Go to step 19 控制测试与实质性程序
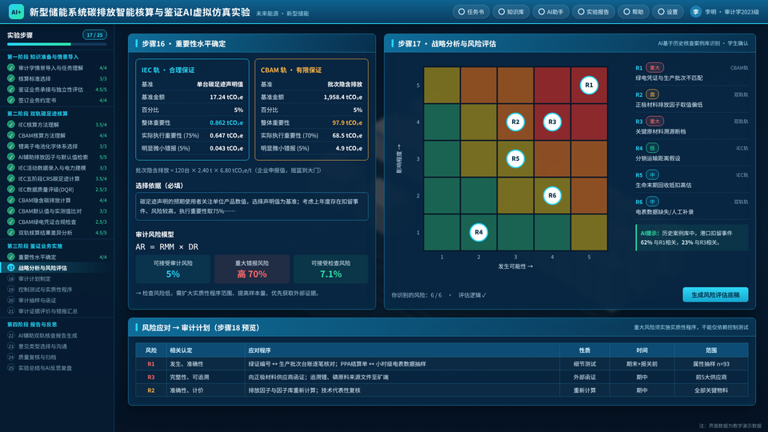Image resolution: width=768 pixels, height=432 pixels. [57, 290]
